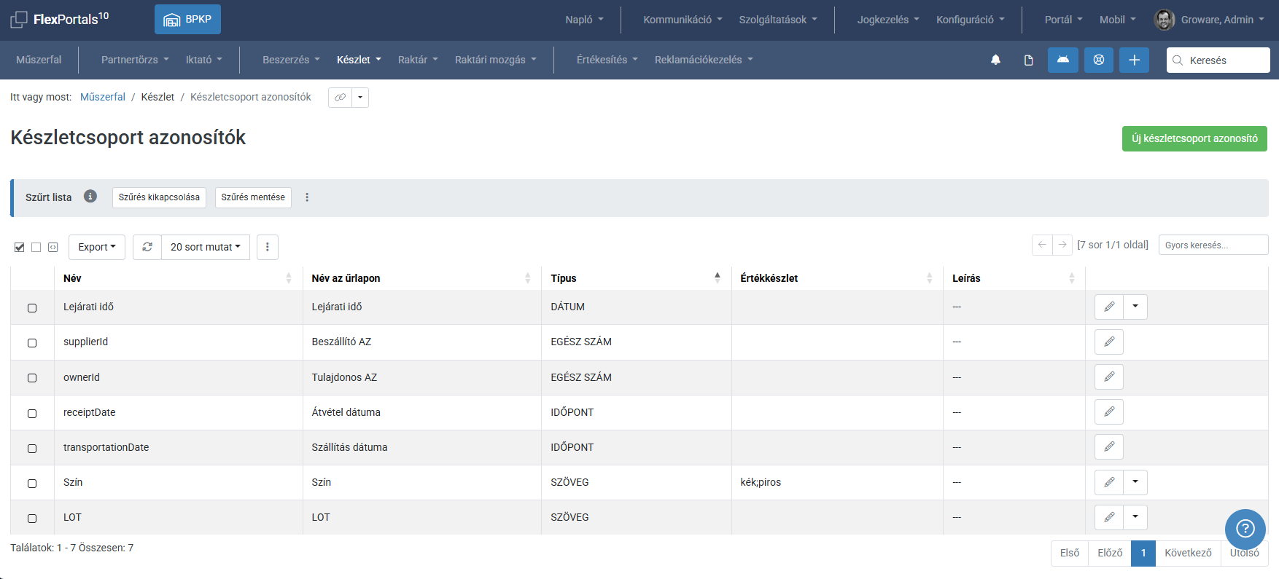Screen dimensions: 1279x579
Task: Expand LOT row action dropdown
Action: click(1135, 517)
